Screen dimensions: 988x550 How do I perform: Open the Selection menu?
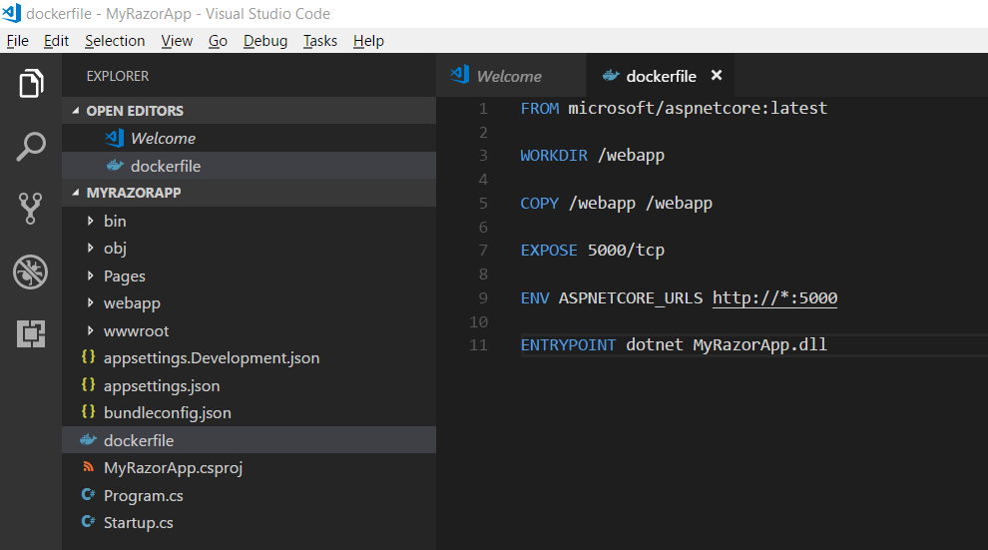pos(115,41)
